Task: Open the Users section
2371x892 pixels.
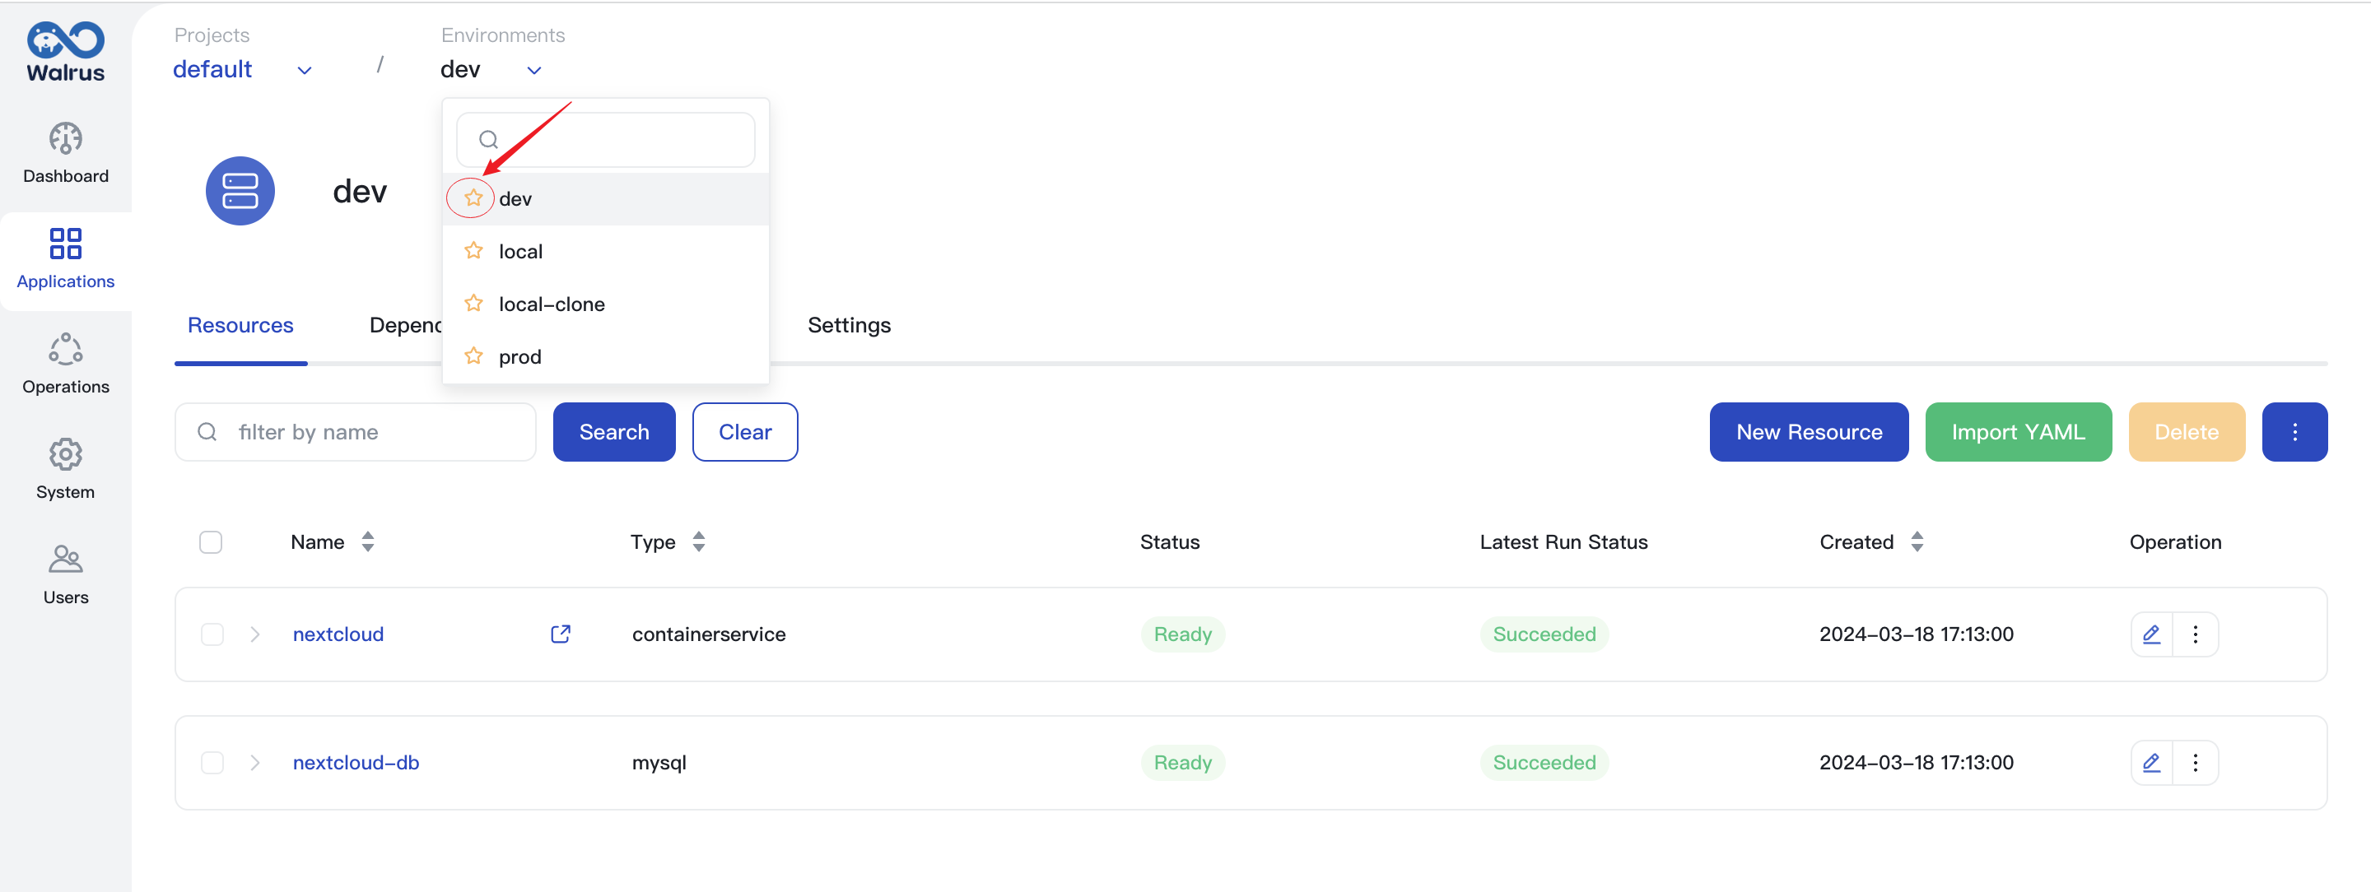Action: coord(65,574)
